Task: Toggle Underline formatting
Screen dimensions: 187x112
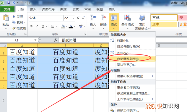Action: pos(43,26)
